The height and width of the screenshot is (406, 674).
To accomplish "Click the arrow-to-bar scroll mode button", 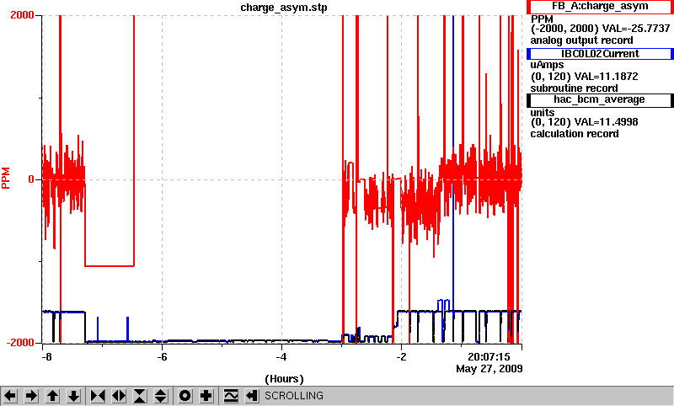I will [x=252, y=396].
